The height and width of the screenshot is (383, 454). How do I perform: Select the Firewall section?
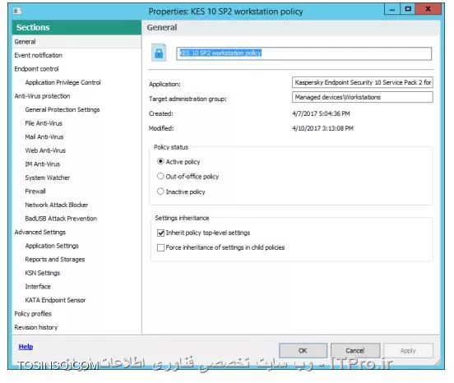35,191
